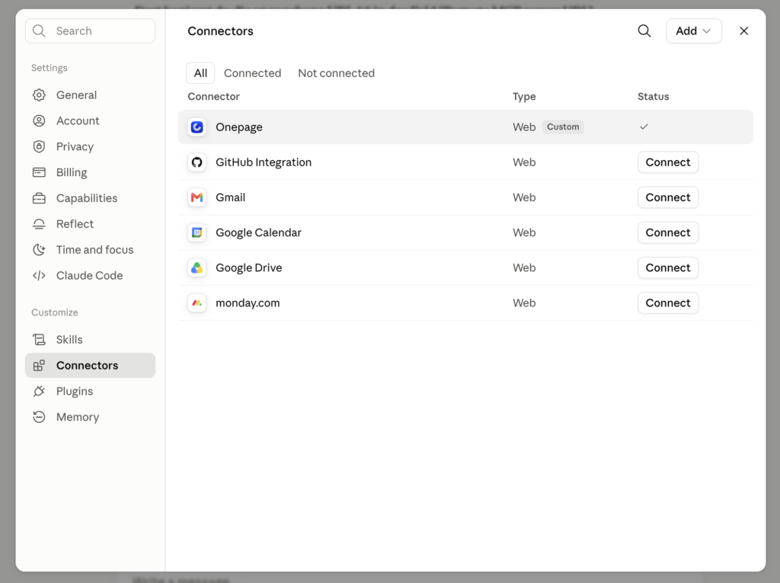Click the Skills scroll icon
Viewport: 780px width, 583px height.
(39, 340)
